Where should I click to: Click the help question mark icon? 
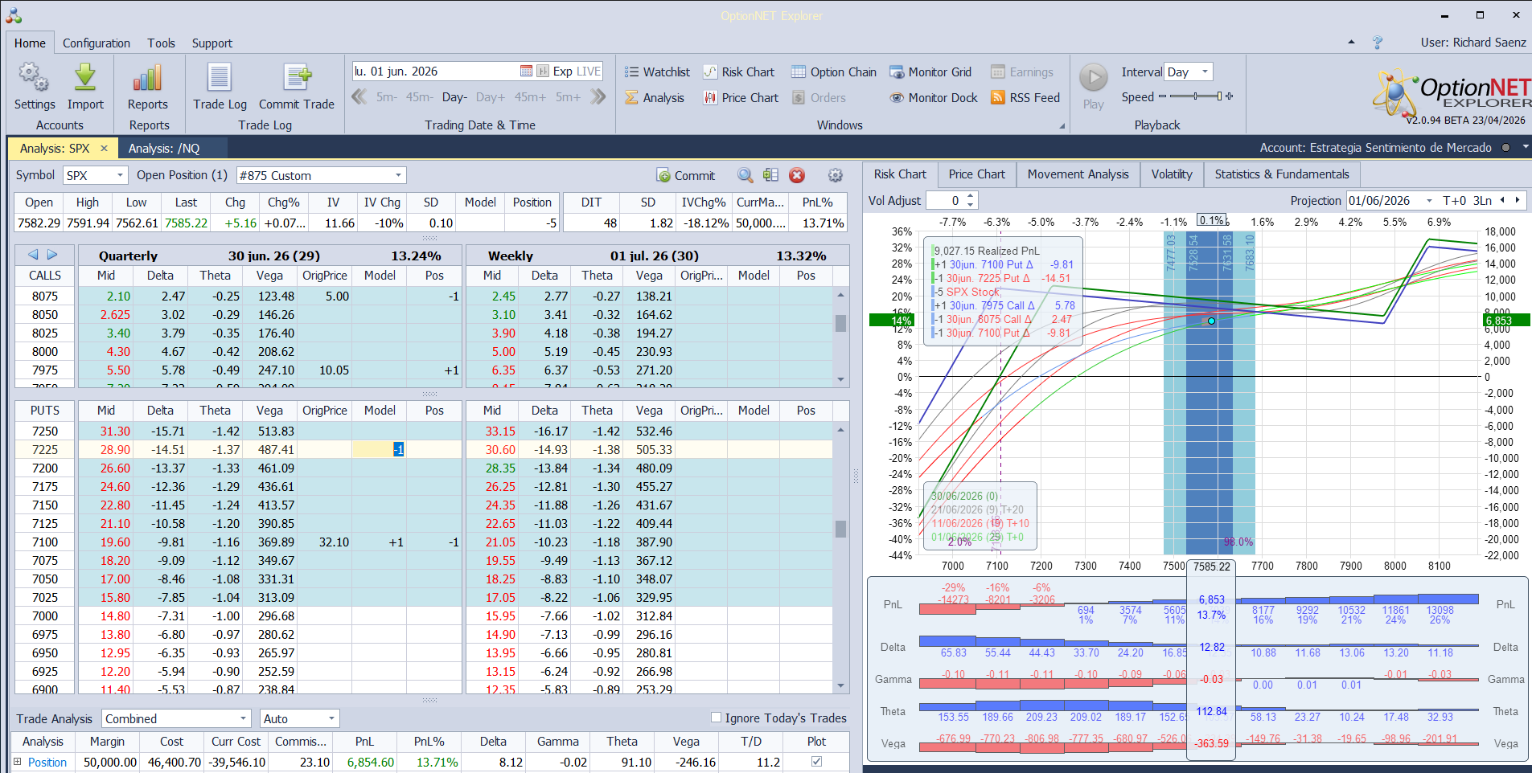tap(1378, 43)
